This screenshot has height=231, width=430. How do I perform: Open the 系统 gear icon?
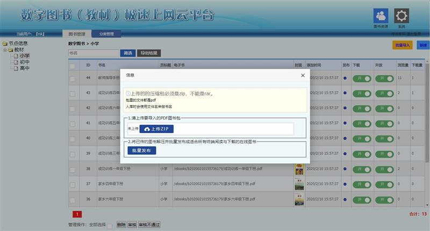click(x=402, y=16)
